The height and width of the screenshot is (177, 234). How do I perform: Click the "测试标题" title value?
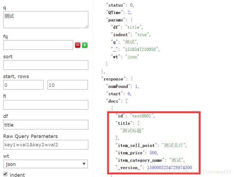point(132,130)
